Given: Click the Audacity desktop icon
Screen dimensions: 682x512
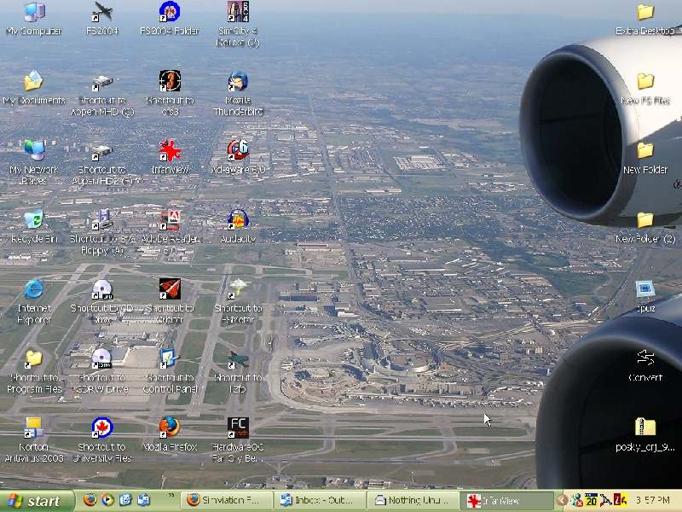Looking at the screenshot, I should [x=238, y=221].
